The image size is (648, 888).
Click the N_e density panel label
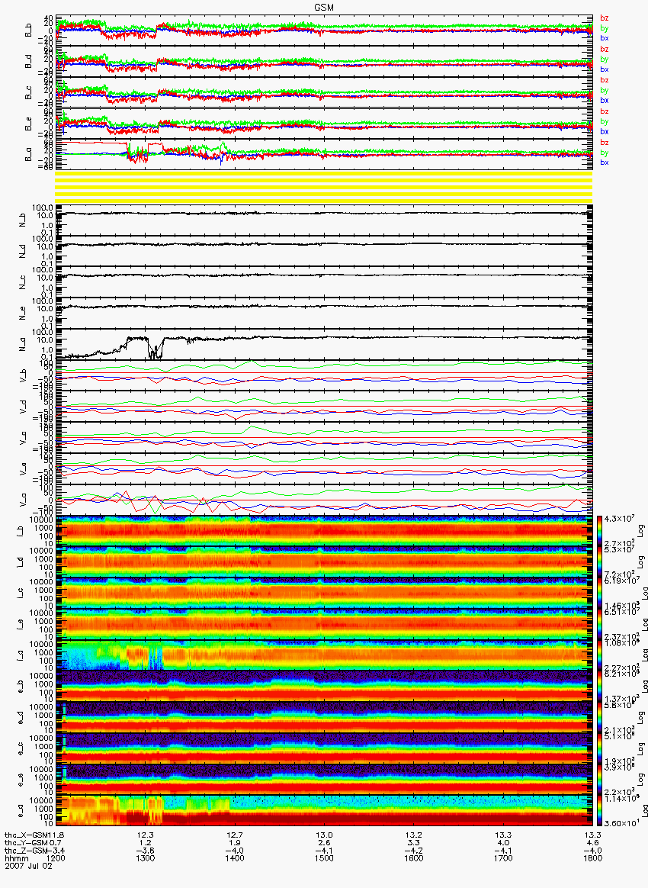[23, 314]
